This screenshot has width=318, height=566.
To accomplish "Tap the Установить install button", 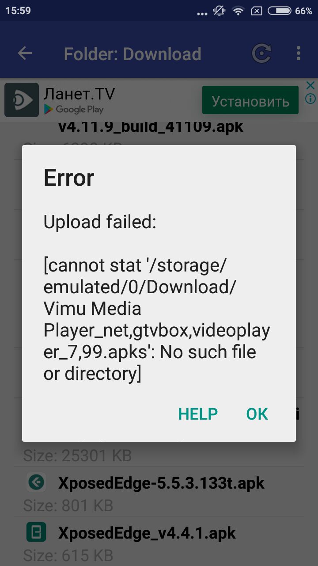I will click(x=250, y=101).
